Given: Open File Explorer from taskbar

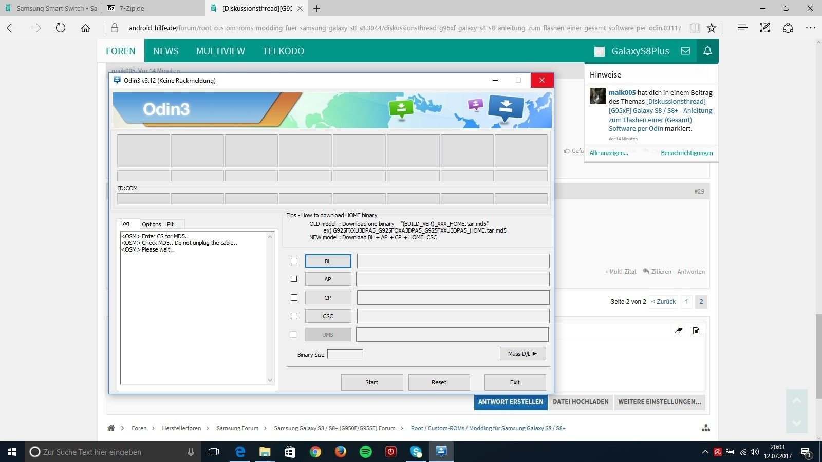Looking at the screenshot, I should point(265,452).
